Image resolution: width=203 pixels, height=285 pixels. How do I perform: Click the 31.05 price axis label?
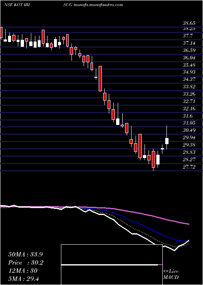pyautogui.click(x=190, y=123)
